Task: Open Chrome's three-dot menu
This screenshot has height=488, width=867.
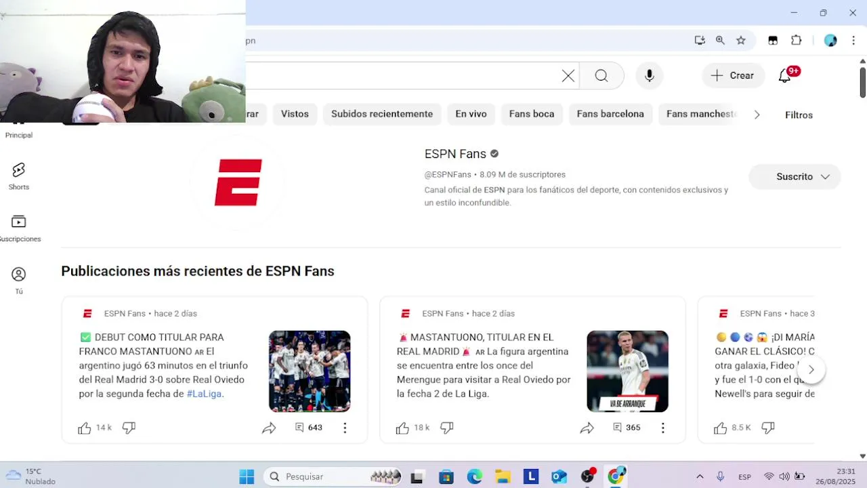Action: click(x=853, y=41)
